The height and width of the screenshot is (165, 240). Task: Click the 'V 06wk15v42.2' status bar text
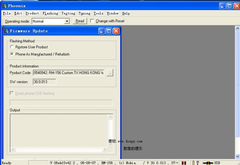[x=63, y=163]
